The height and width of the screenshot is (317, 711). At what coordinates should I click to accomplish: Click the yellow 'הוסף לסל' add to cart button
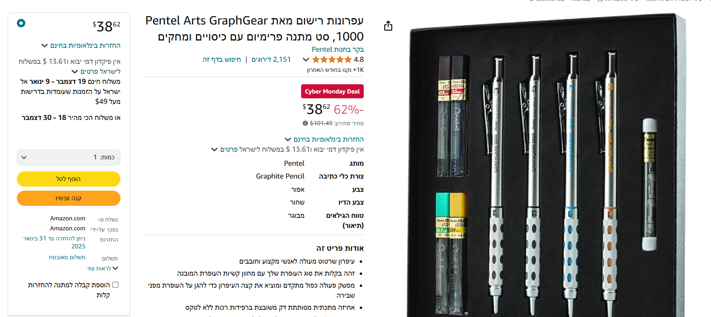click(69, 179)
